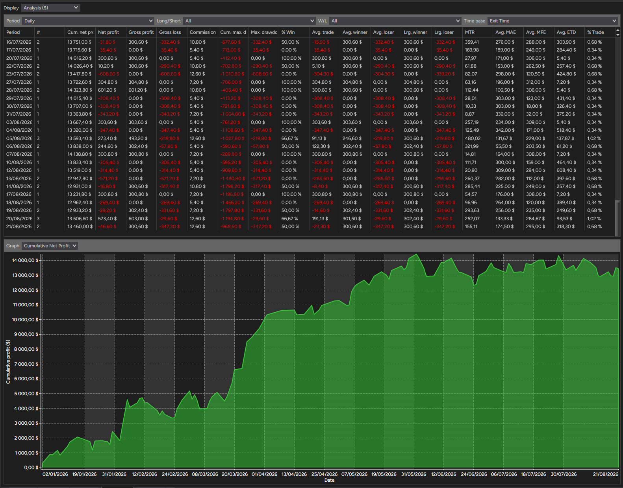The height and width of the screenshot is (488, 623).
Task: Select the 21/08/2026 period row
Action: tap(309, 227)
